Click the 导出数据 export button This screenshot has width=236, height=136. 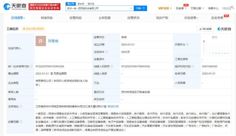point(205,29)
